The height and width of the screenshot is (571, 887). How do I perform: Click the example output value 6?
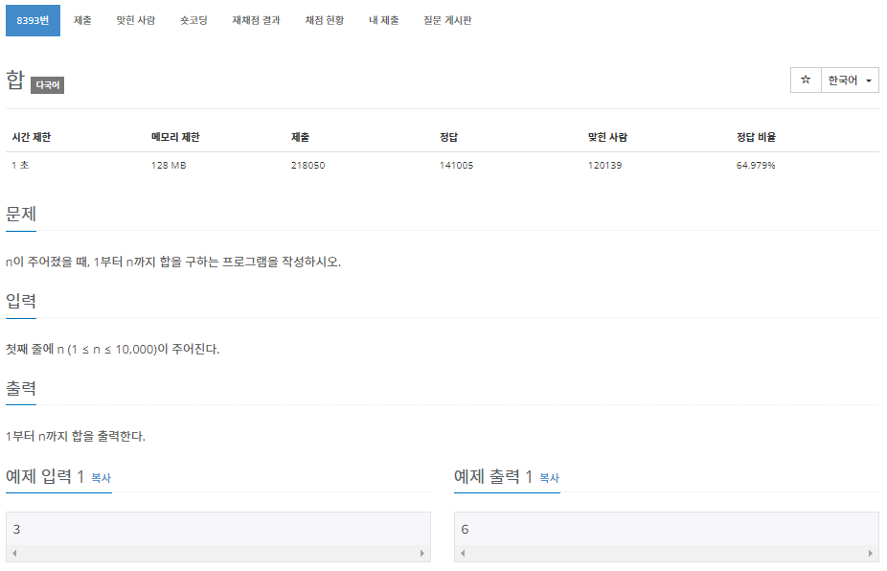465,529
